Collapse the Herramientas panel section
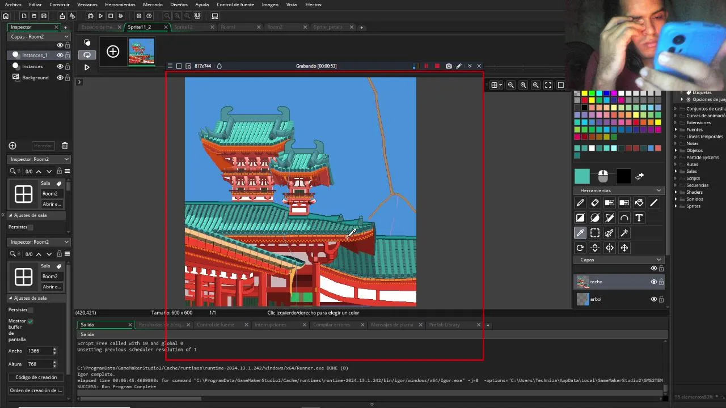The height and width of the screenshot is (408, 726). (659, 190)
